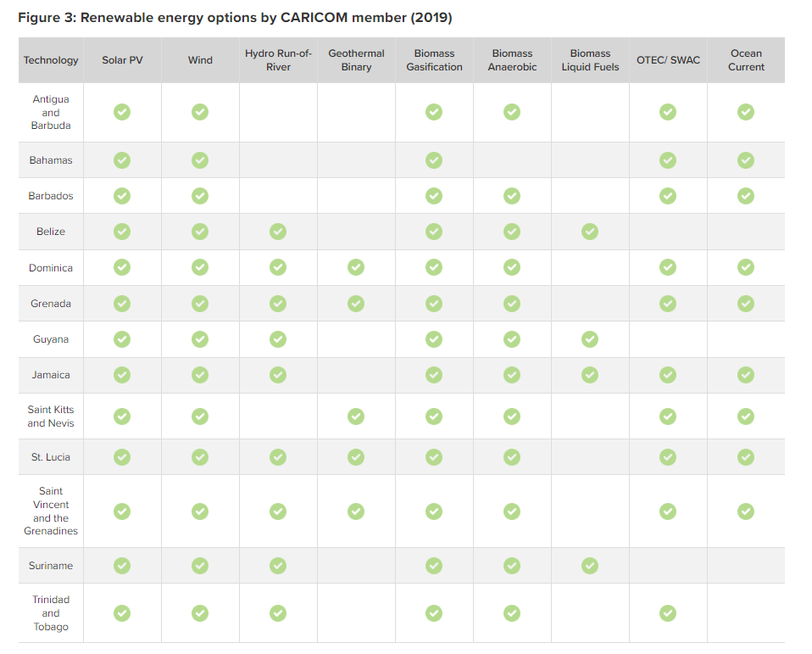Click the 'Suriname' row label
Screen dimensions: 812x654
coord(51,566)
